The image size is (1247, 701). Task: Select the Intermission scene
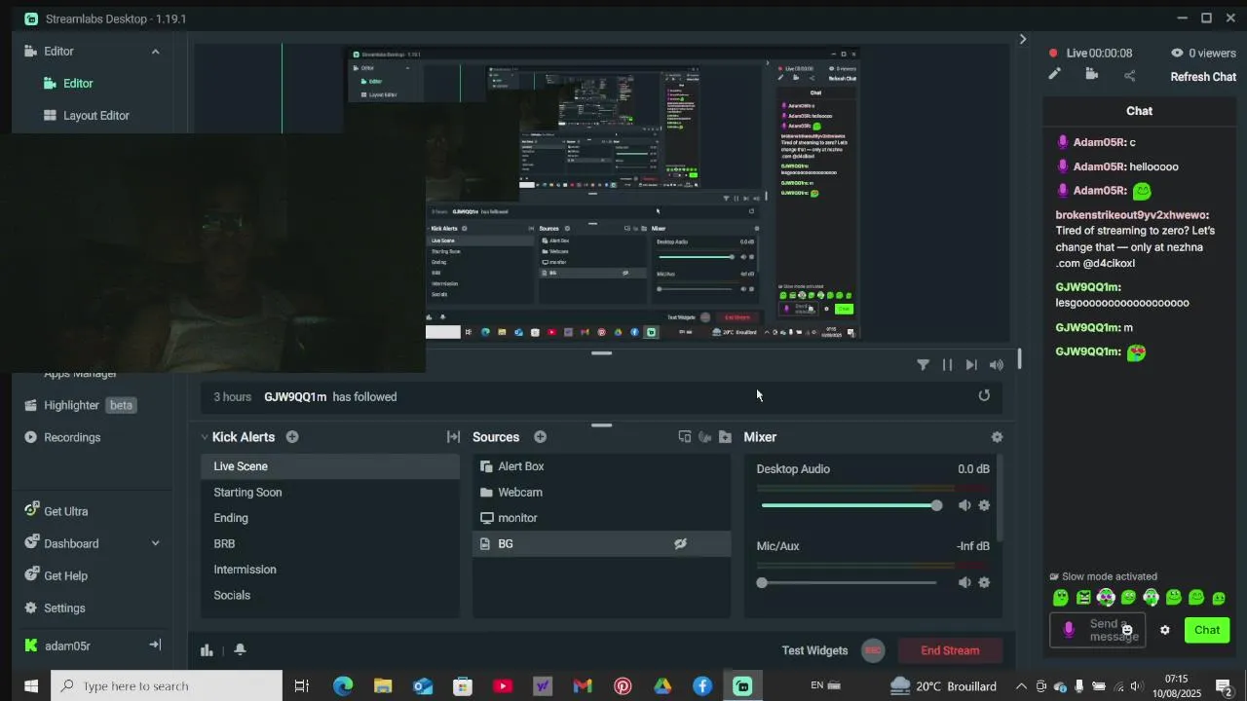330,570
